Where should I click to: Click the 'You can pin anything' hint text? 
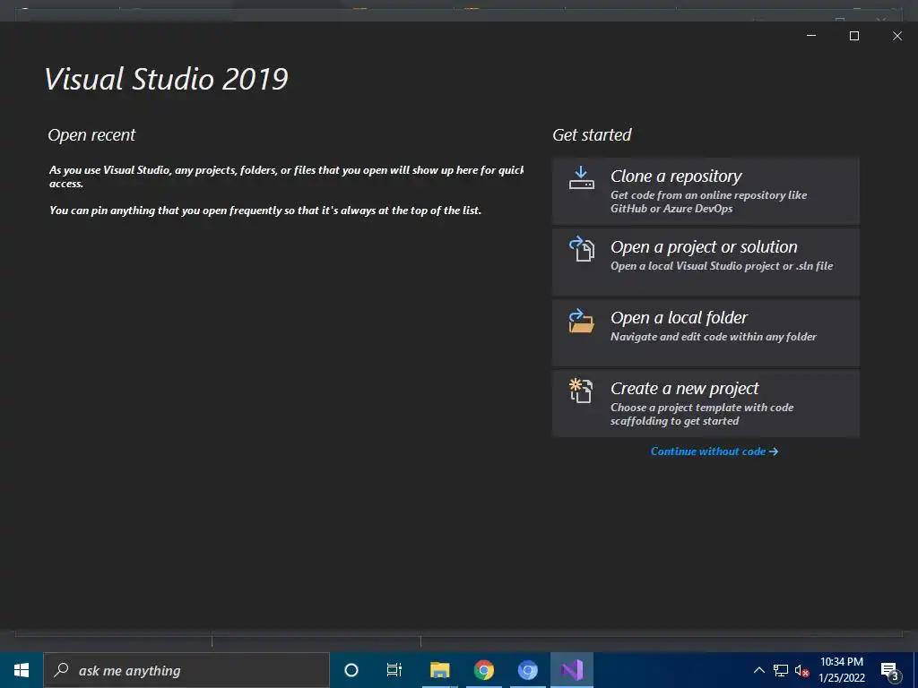pyautogui.click(x=265, y=210)
